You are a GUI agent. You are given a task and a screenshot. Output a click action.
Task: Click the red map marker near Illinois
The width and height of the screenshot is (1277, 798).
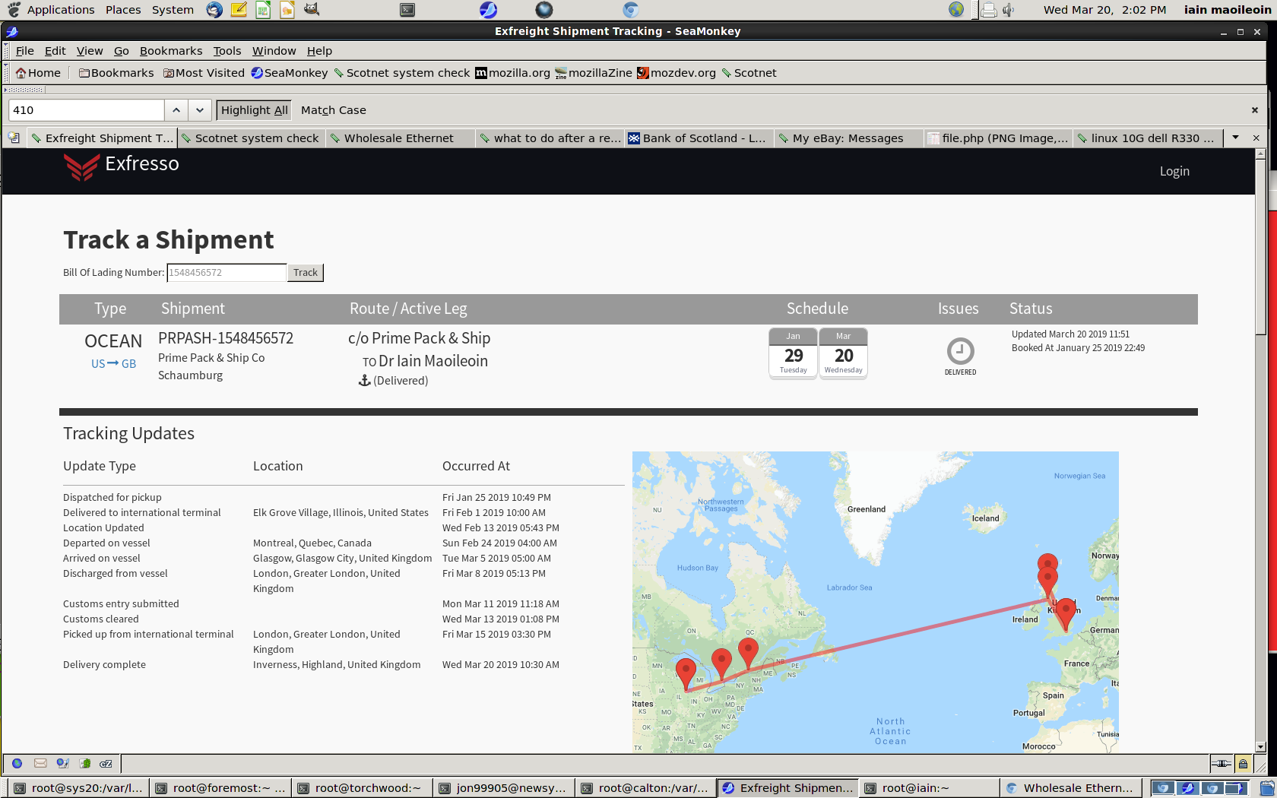pyautogui.click(x=686, y=675)
